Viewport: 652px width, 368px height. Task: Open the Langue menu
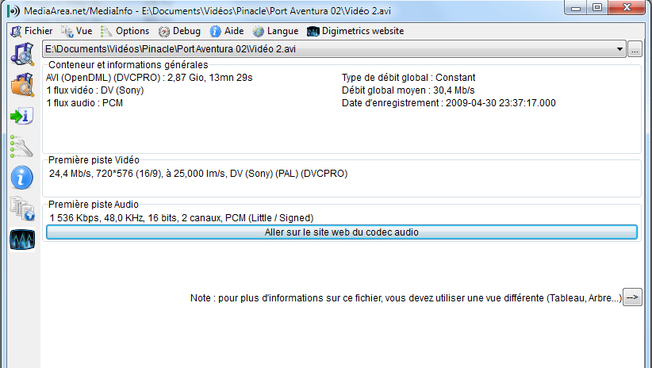(275, 31)
